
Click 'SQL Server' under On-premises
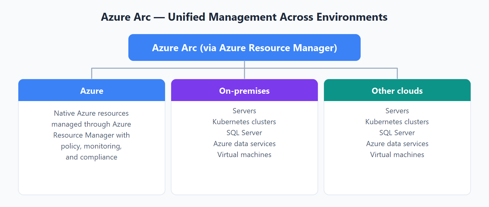(x=244, y=133)
